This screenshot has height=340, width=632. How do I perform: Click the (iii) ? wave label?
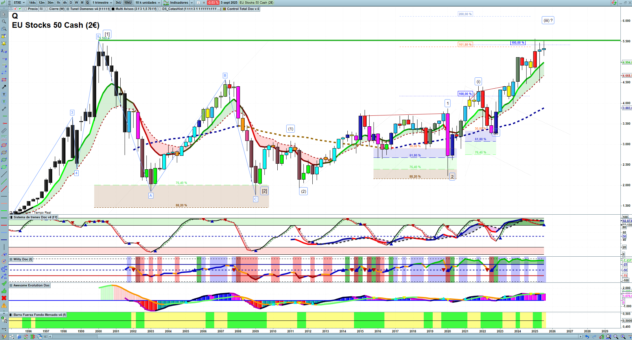click(x=548, y=21)
